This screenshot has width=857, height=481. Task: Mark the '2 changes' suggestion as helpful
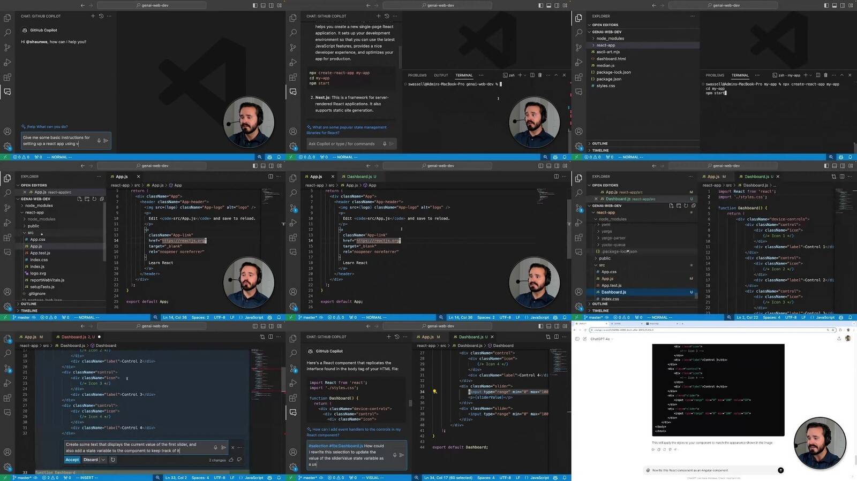[x=231, y=460]
